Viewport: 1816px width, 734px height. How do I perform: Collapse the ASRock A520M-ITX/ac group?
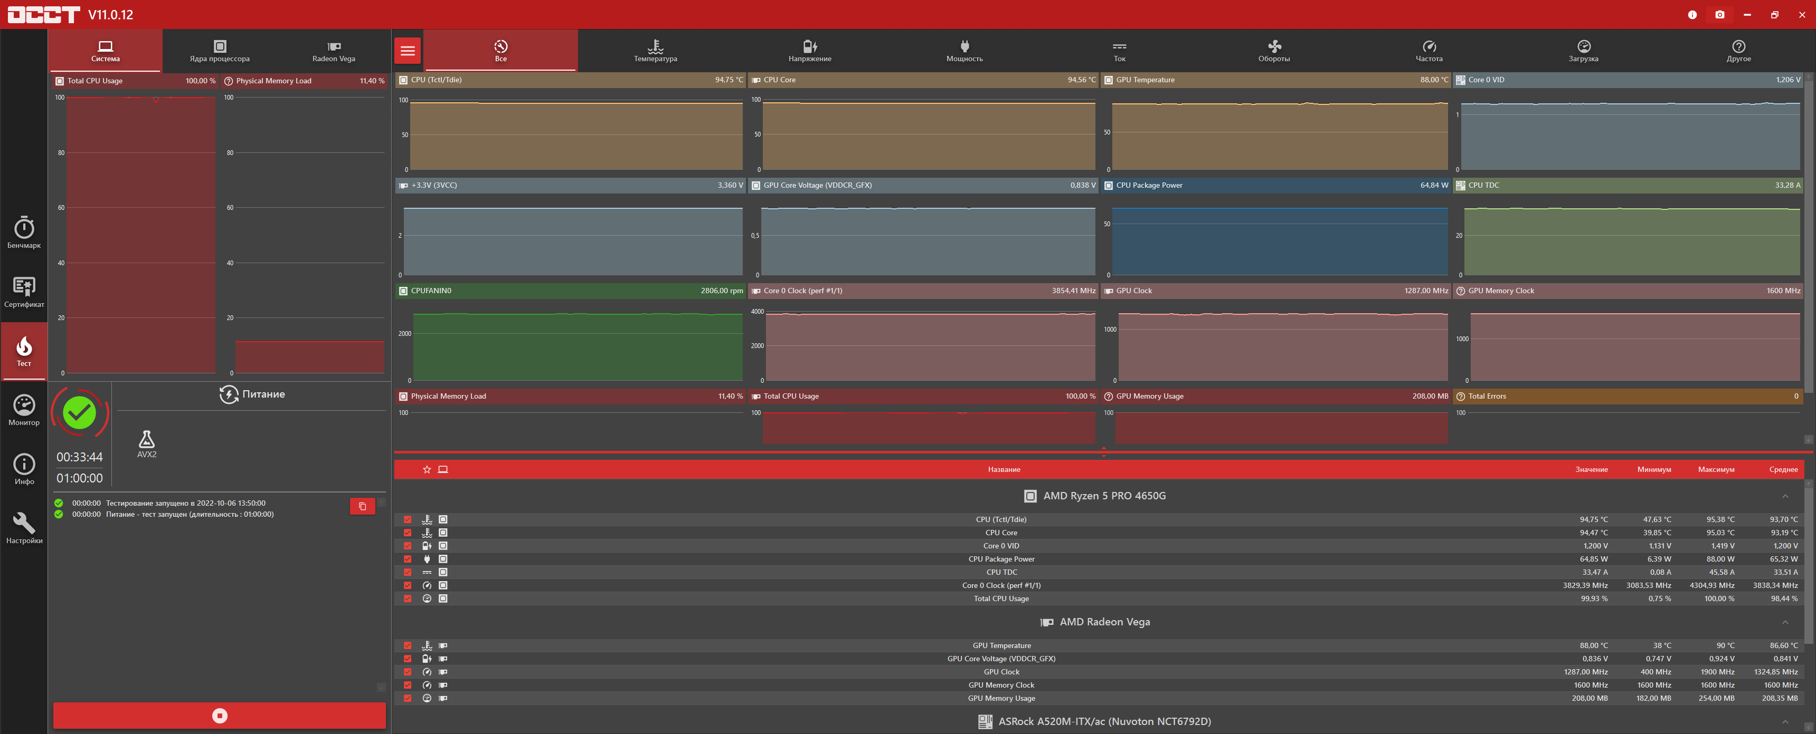(x=1784, y=721)
